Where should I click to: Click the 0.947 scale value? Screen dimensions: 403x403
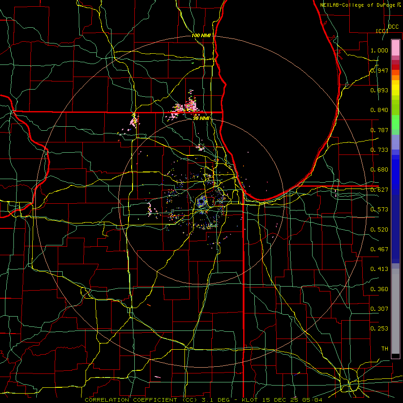[379, 70]
